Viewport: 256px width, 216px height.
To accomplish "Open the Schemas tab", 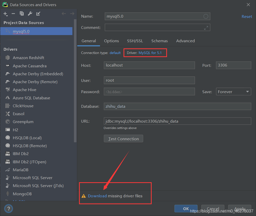I will [160, 41].
